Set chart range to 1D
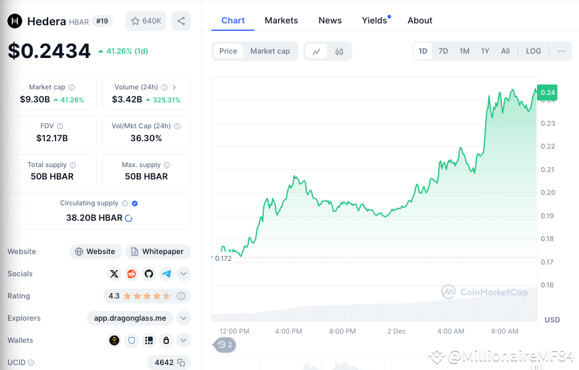Image resolution: width=579 pixels, height=370 pixels. (x=423, y=51)
